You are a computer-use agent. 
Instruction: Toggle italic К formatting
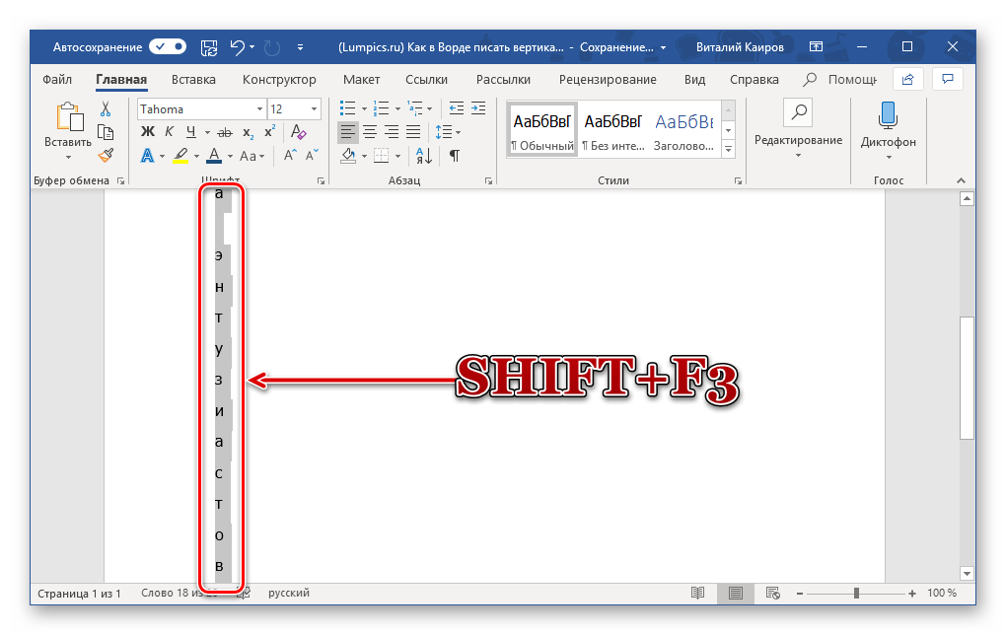click(x=169, y=132)
